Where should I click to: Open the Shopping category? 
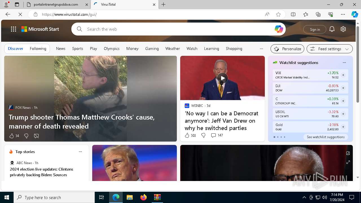click(x=234, y=48)
